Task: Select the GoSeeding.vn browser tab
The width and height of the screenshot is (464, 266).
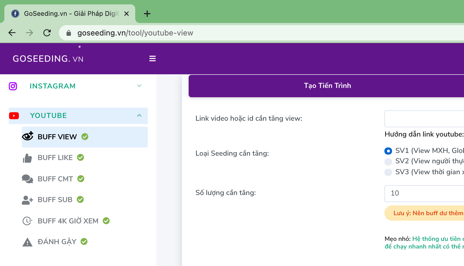Action: click(x=70, y=14)
